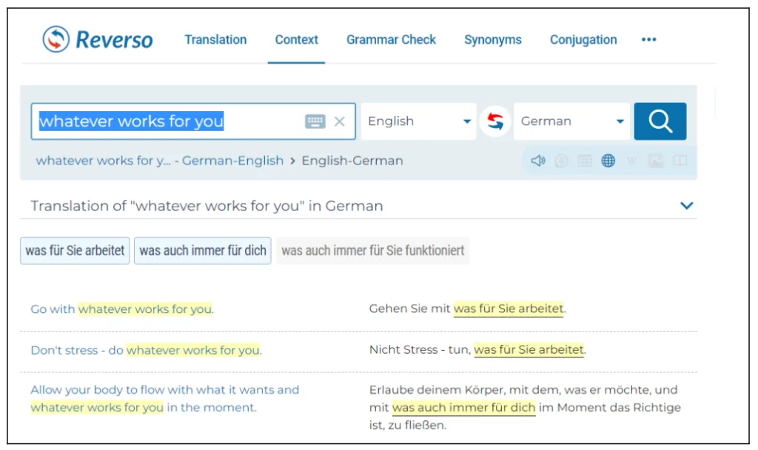Swap languages with the red-blue arrows icon
The width and height of the screenshot is (758, 450).
495,121
